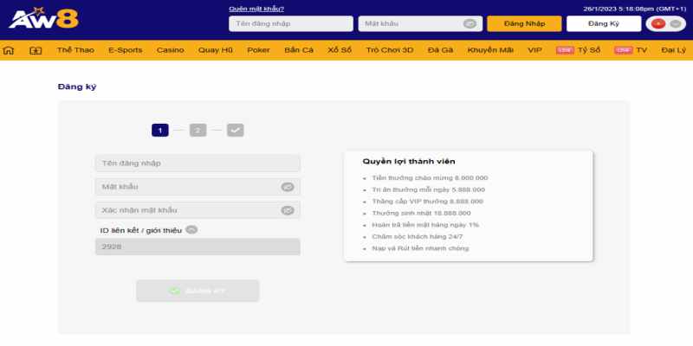The image size is (693, 346).
Task: Open the Thể Thao menu
Action: [x=74, y=50]
